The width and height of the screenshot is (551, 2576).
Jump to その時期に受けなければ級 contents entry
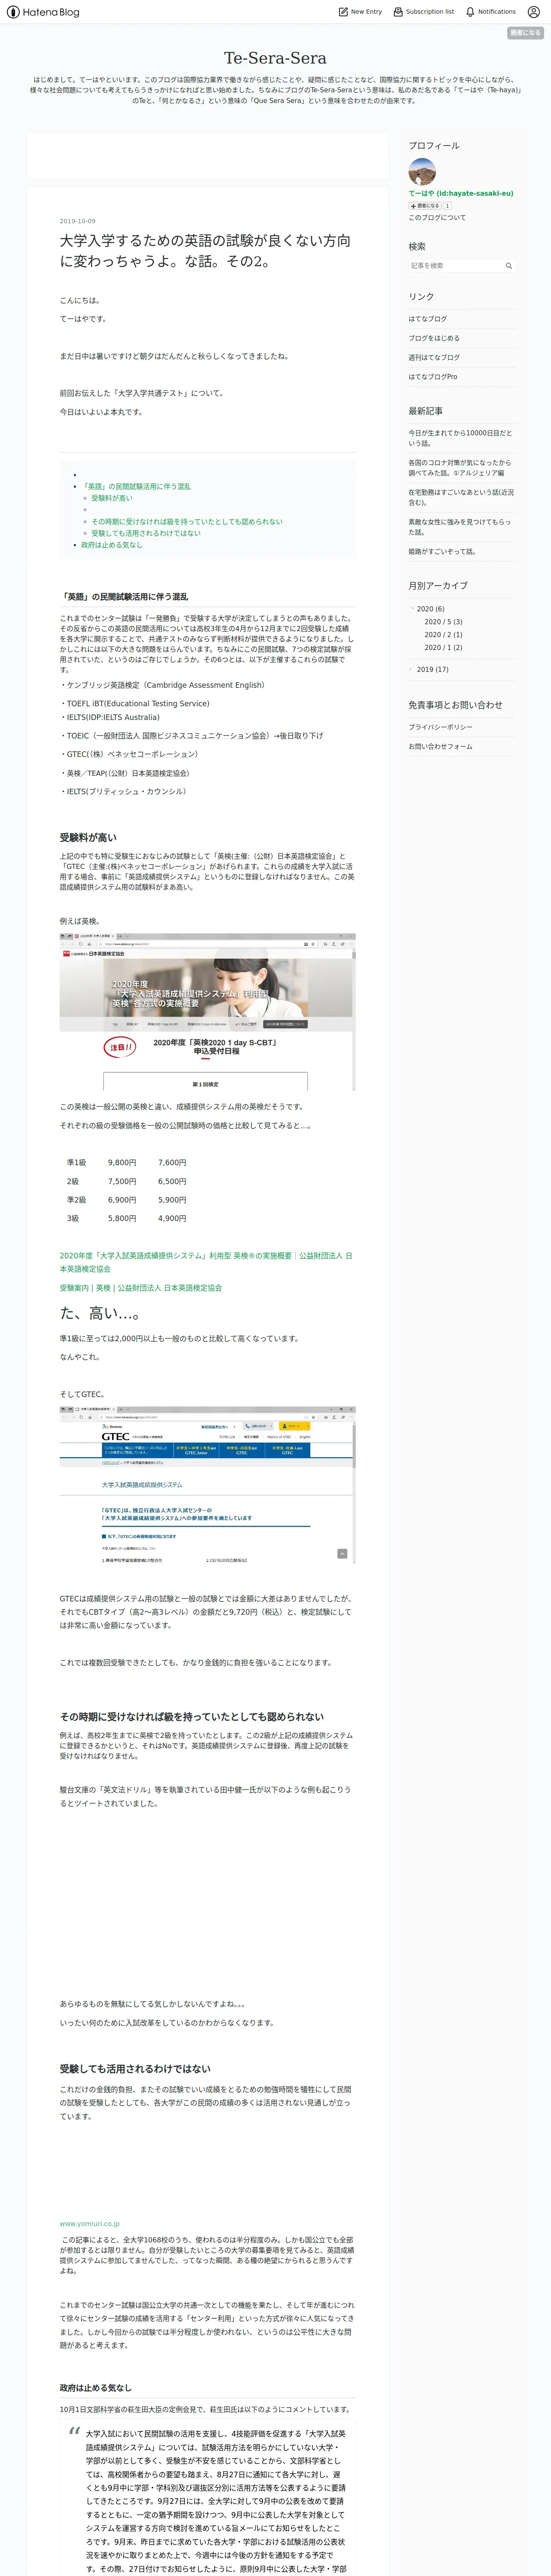coord(187,521)
